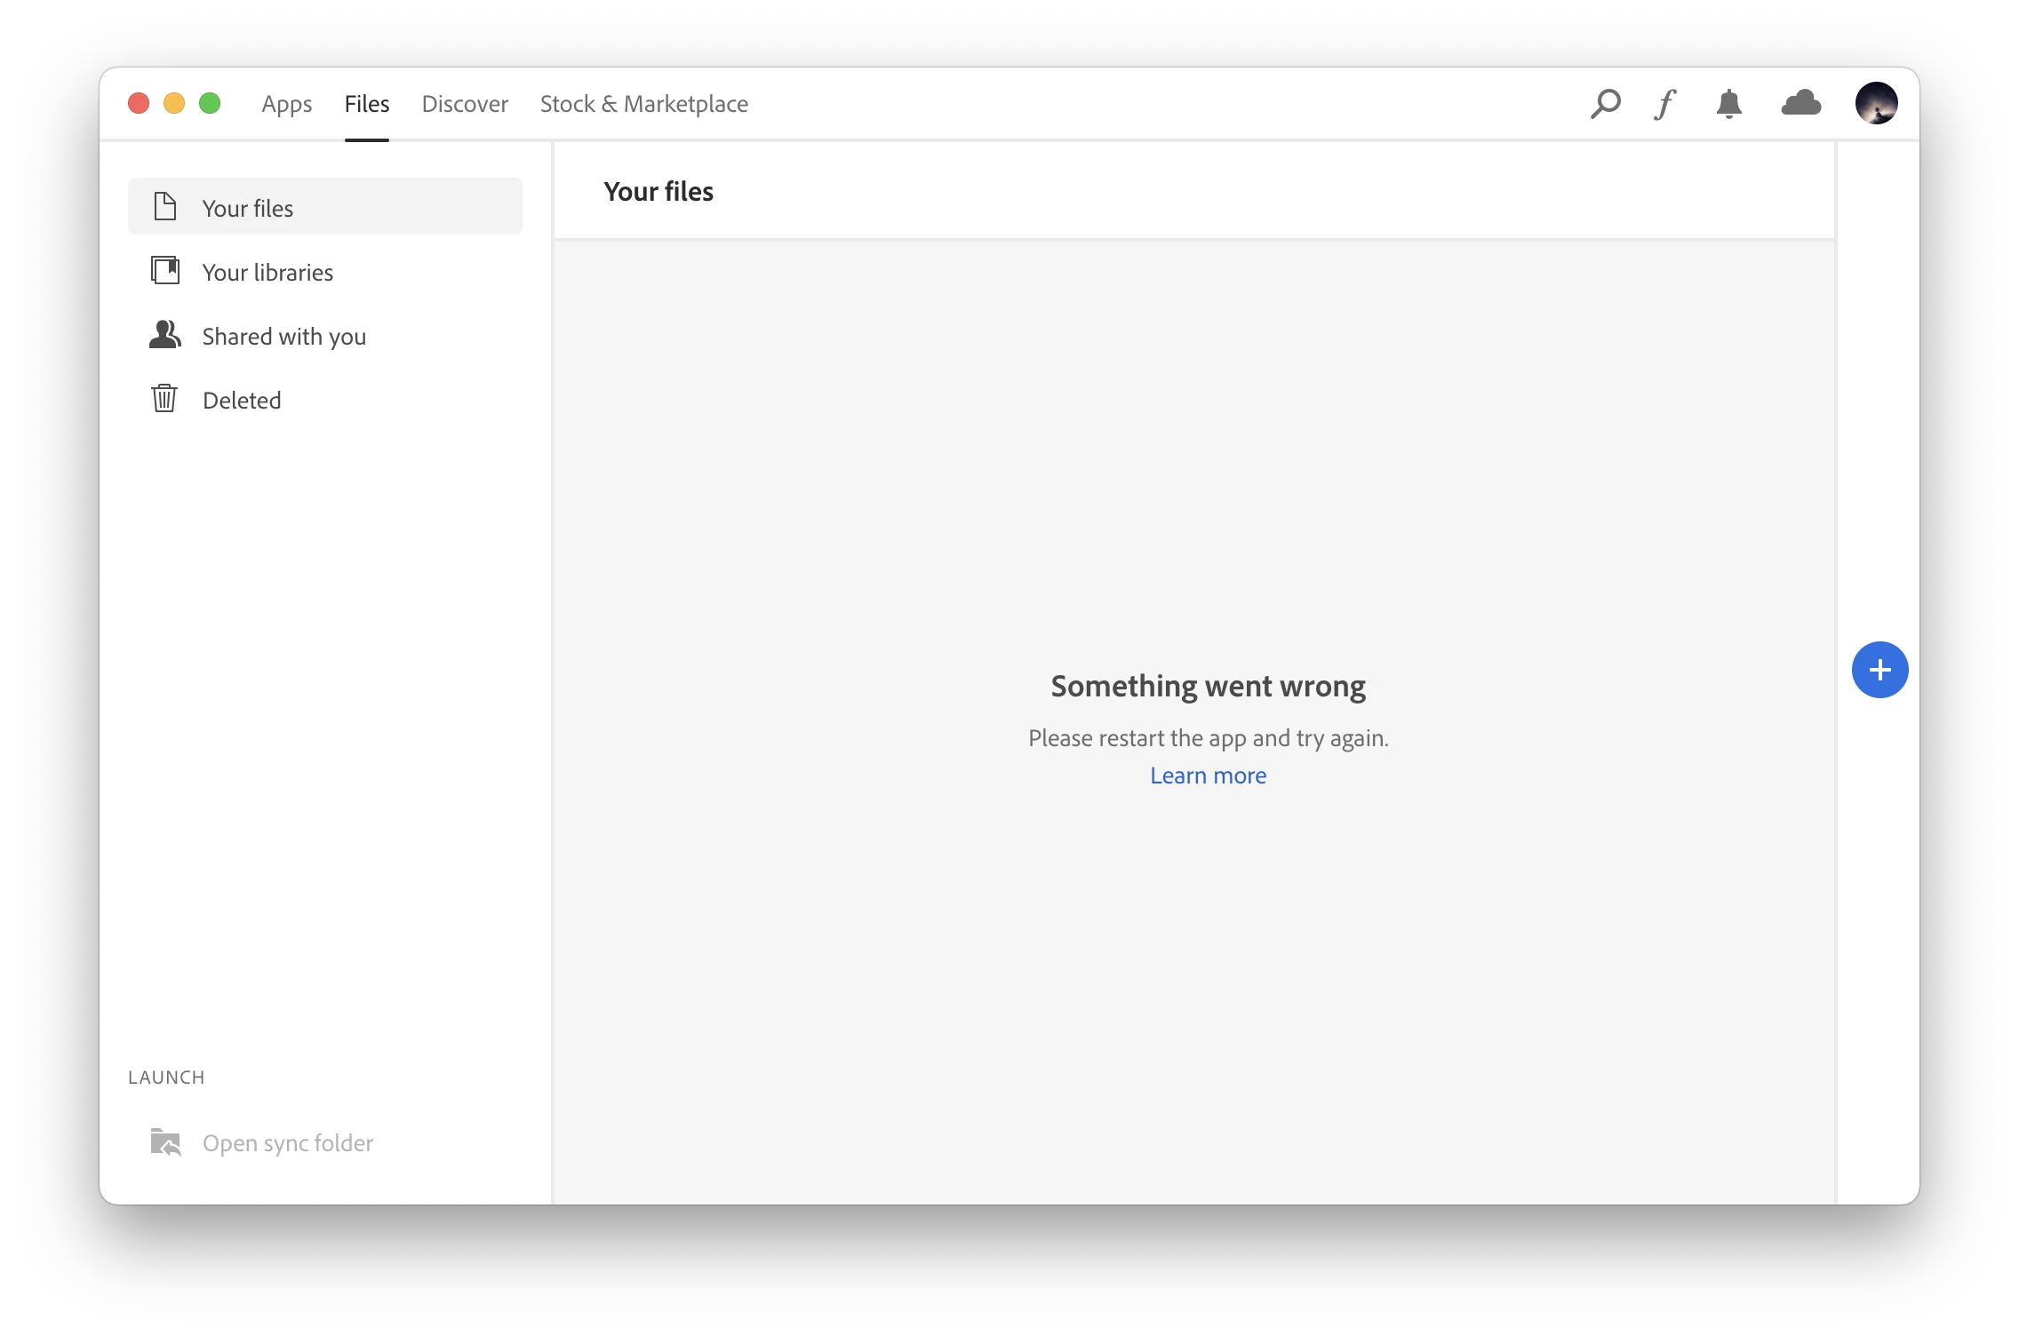Click the trash can icon beside Deleted

[x=164, y=399]
